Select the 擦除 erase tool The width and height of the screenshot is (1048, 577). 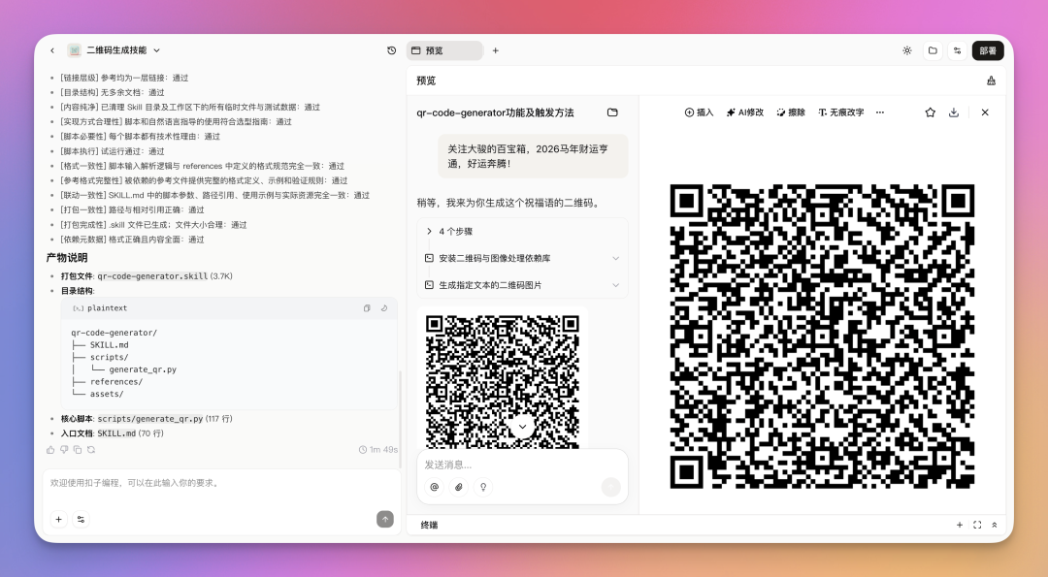tap(791, 112)
